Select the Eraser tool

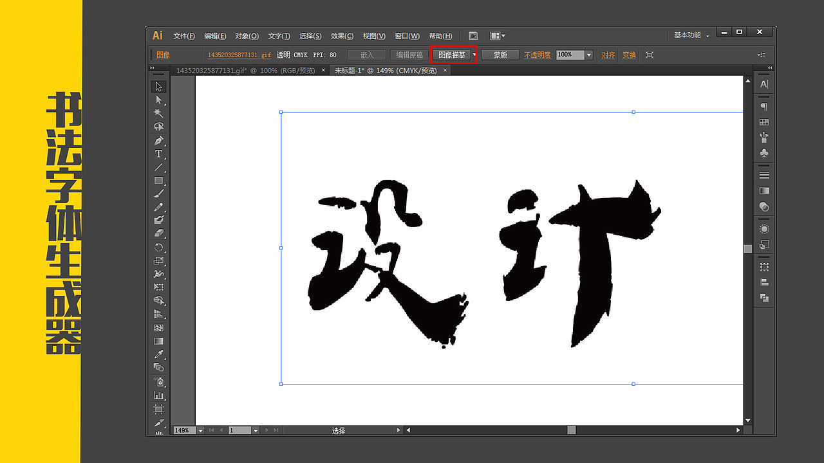[x=159, y=233]
